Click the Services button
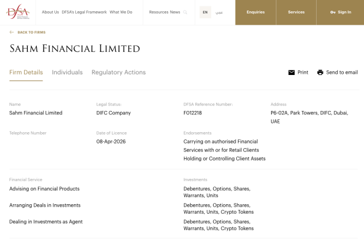This screenshot has width=364, height=242. (296, 12)
